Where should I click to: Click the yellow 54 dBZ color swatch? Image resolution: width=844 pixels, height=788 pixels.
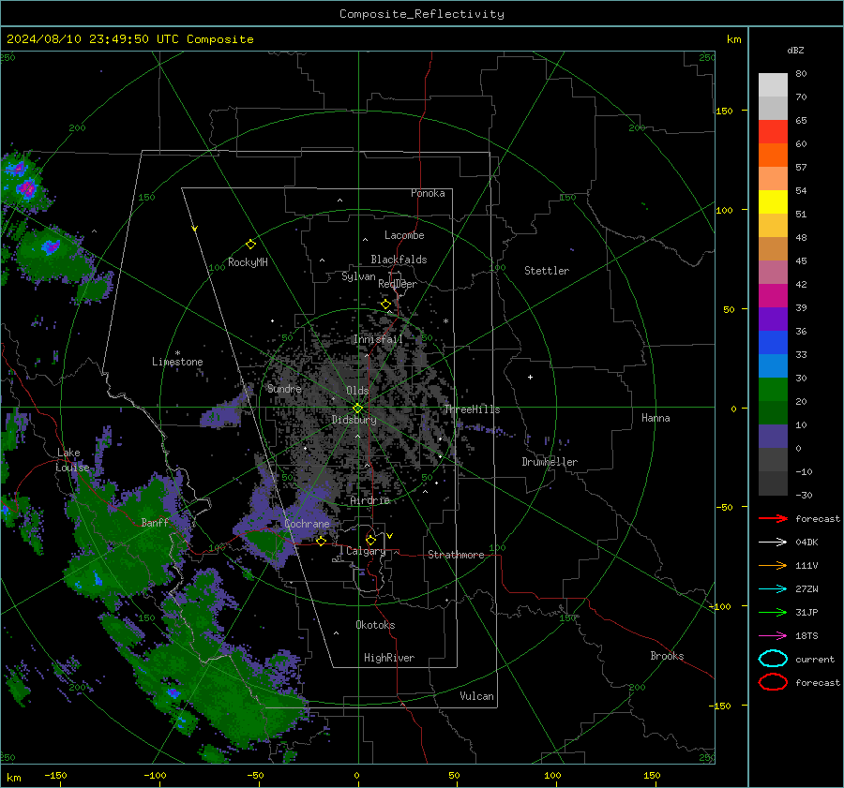click(773, 202)
